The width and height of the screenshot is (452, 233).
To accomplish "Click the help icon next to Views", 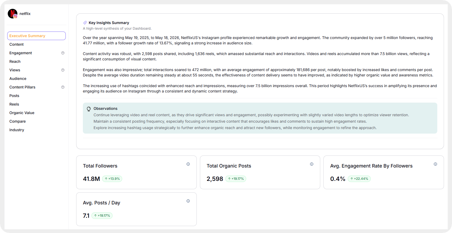I will pyautogui.click(x=63, y=70).
